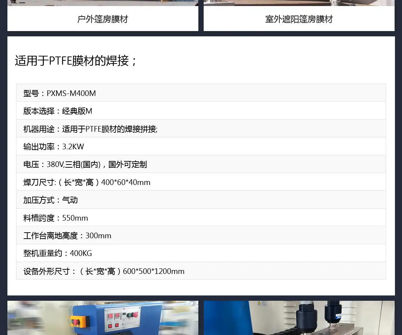Open the blue welding machine control panel photo
This screenshot has width=402, height=335.
tap(103, 318)
